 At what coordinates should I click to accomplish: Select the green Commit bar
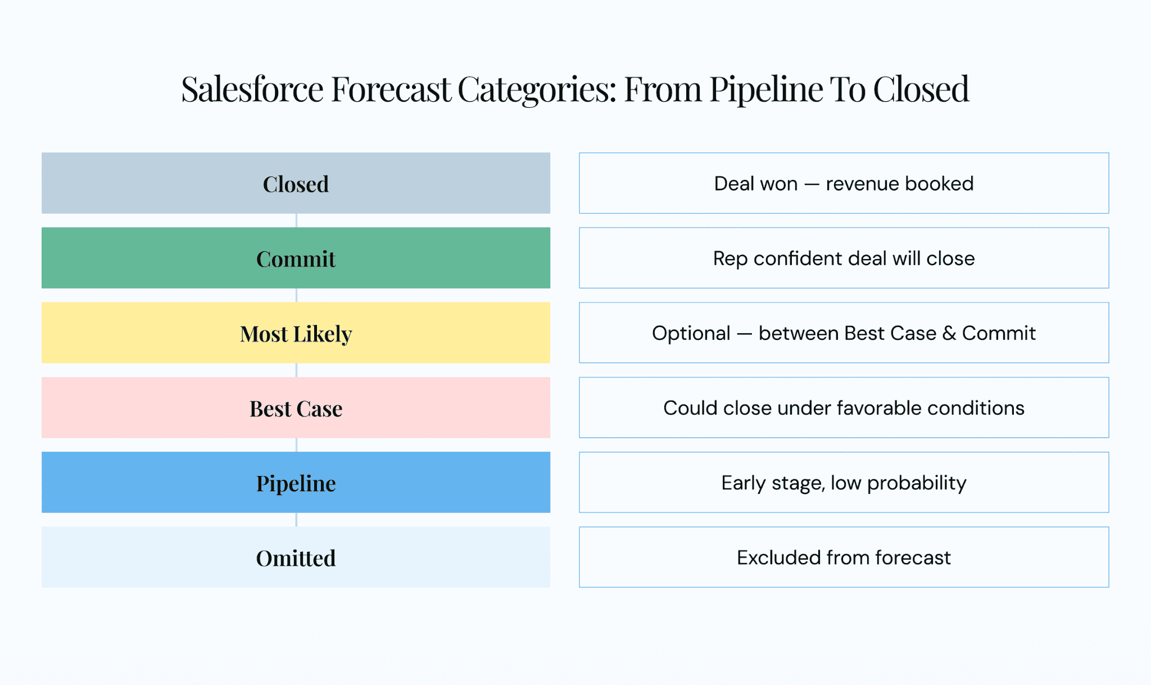(296, 258)
